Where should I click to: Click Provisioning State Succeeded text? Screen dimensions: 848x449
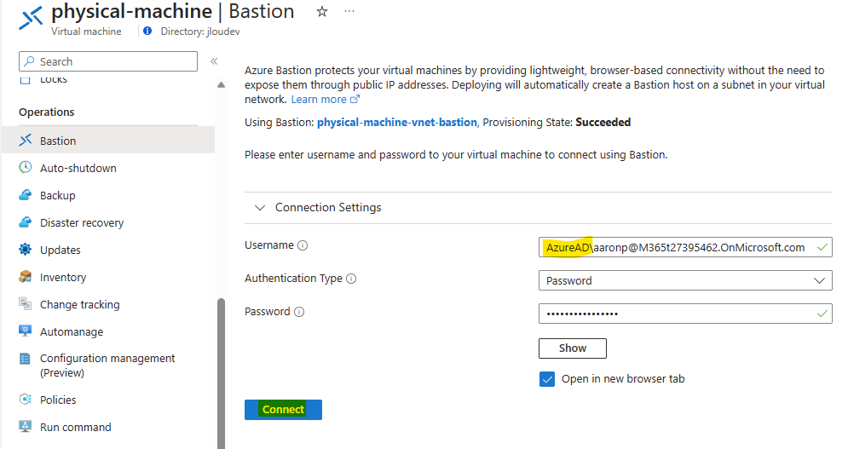(557, 122)
